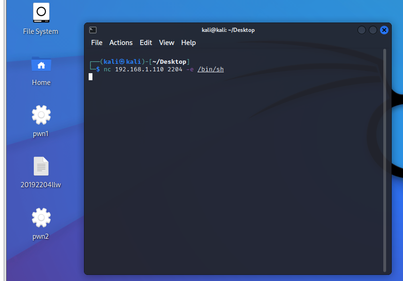Open the Help menu in terminal
403x281 pixels.
point(189,43)
